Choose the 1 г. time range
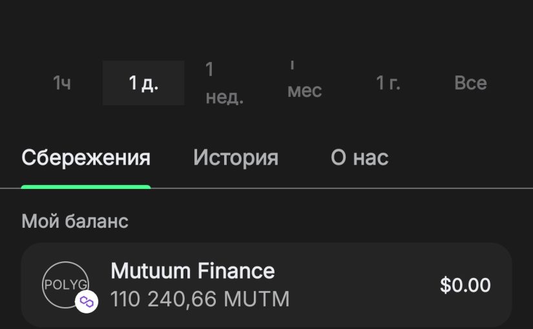 point(388,83)
